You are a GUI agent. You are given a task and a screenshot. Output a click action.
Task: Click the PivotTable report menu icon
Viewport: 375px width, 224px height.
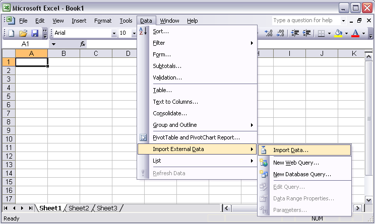coord(143,137)
